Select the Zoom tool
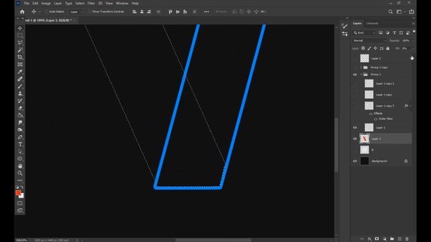The image size is (431, 242). 20,173
